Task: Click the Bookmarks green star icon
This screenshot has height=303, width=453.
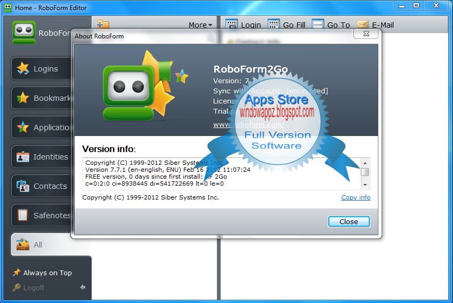Action: (23, 98)
